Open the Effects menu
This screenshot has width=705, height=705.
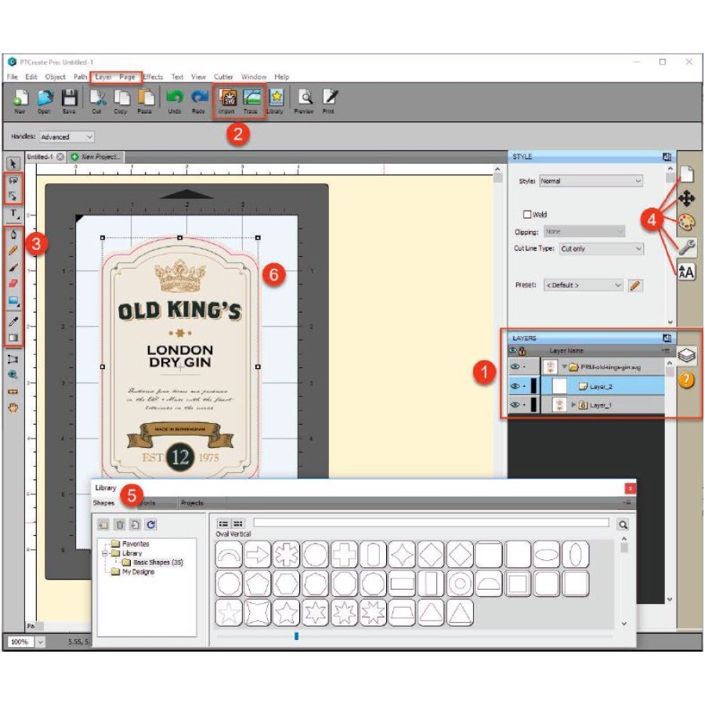(x=153, y=77)
